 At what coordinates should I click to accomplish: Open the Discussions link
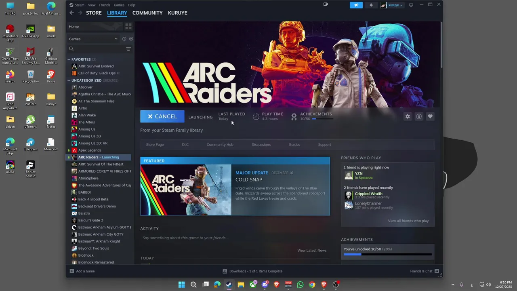coord(261,145)
